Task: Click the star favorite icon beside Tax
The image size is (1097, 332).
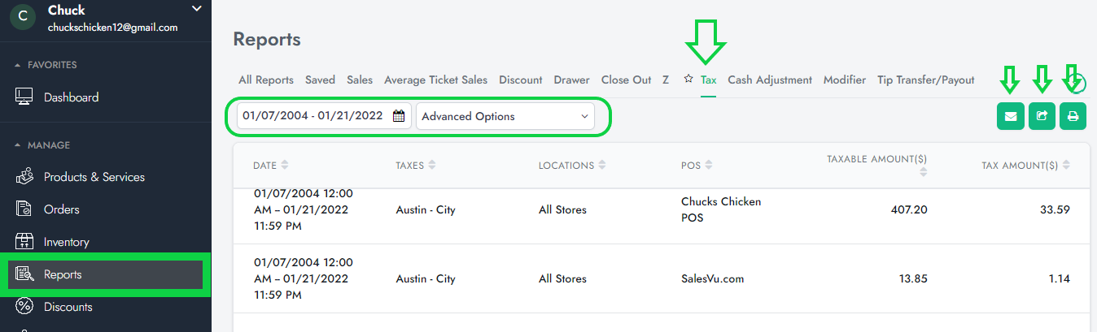Action: tap(688, 80)
